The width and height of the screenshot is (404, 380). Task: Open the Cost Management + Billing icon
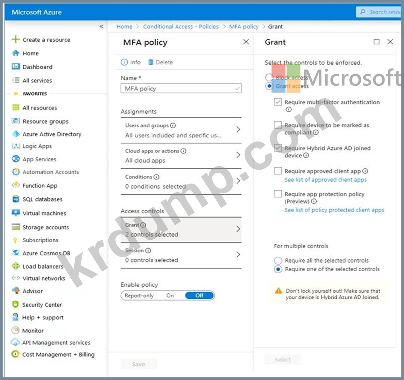(15, 354)
